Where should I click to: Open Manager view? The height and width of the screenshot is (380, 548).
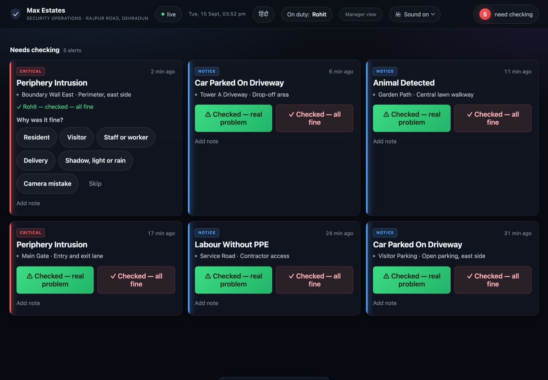pyautogui.click(x=361, y=14)
